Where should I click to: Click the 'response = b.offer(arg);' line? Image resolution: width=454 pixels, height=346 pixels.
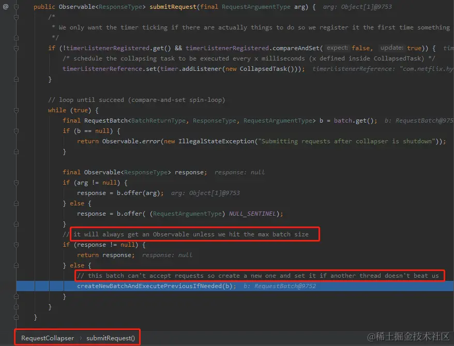tap(120, 193)
